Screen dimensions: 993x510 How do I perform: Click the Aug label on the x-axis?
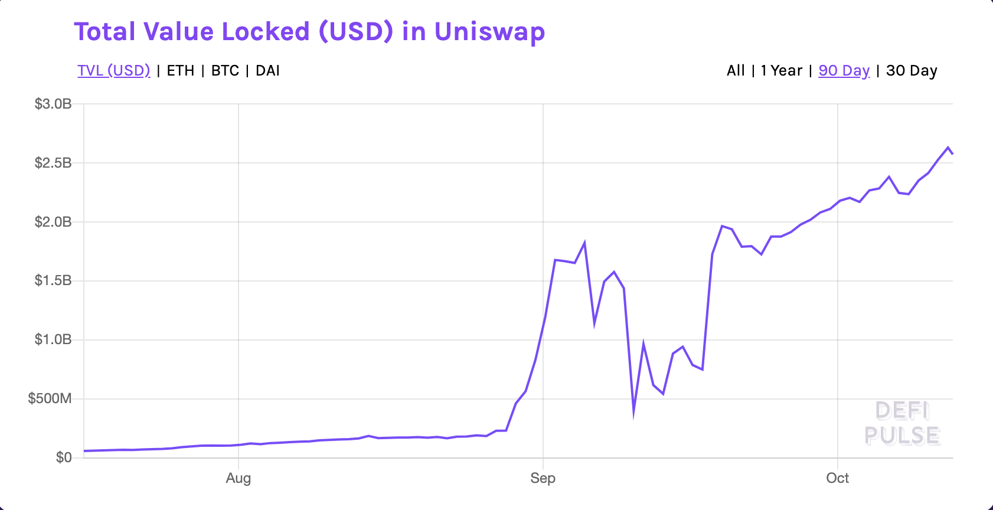pos(239,478)
